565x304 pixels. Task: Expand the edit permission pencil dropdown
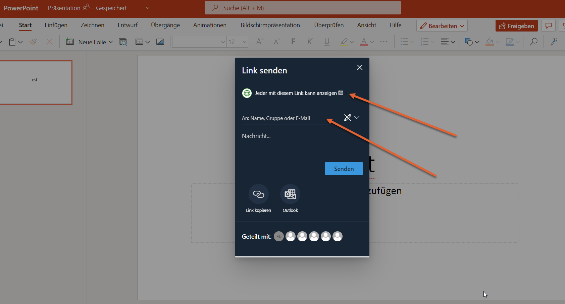[352, 118]
